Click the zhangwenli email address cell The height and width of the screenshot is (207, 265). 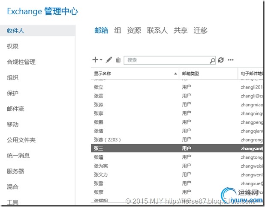click(x=252, y=175)
